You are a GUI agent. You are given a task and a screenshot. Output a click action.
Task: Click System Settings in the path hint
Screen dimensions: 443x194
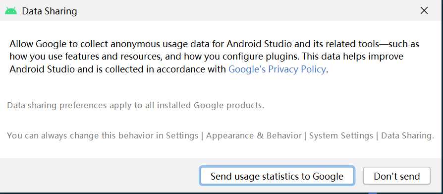pyautogui.click(x=341, y=136)
